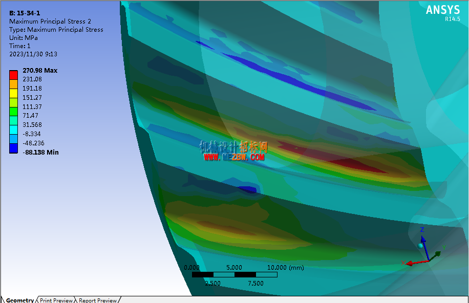Click the cyan legend color band
This screenshot has height=303, width=469.
[x=13, y=130]
